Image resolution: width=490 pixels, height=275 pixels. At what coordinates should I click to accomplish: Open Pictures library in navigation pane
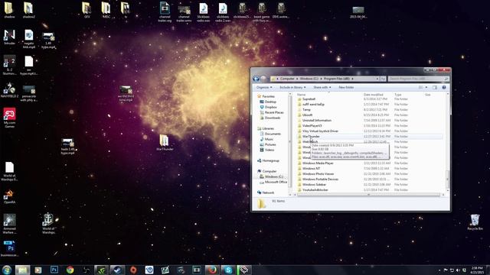point(268,144)
